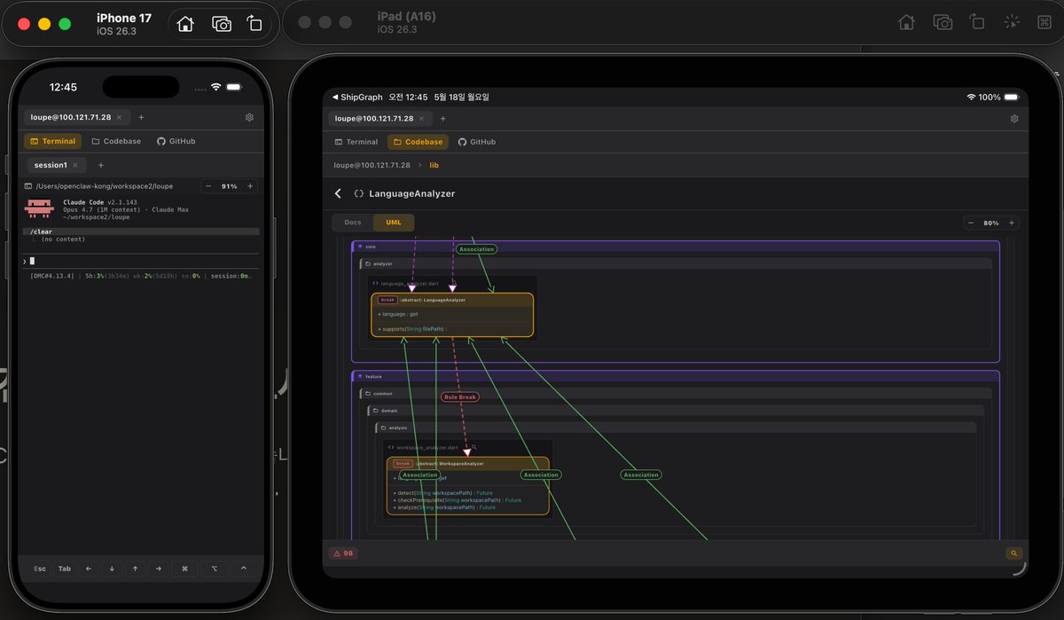Increase UML zoom above 80% on iPad
This screenshot has height=620, width=1064.
click(x=1012, y=223)
